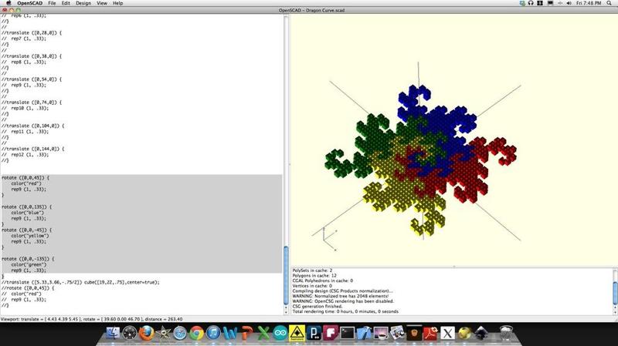The width and height of the screenshot is (618, 346).
Task: Click the console line PolySets in cache: 2
Action: [312, 270]
